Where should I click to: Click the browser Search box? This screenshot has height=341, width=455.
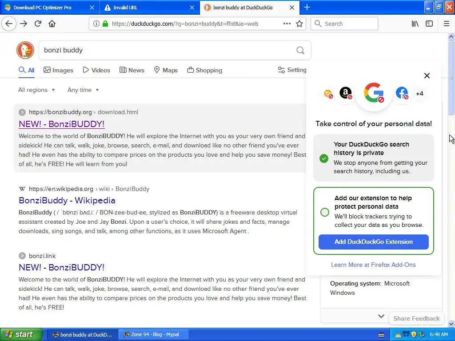pos(344,24)
